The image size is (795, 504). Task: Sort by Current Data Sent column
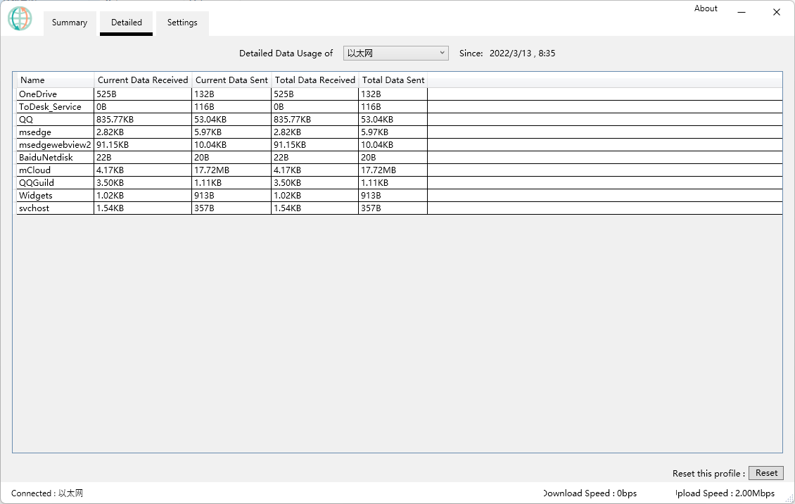tap(231, 80)
